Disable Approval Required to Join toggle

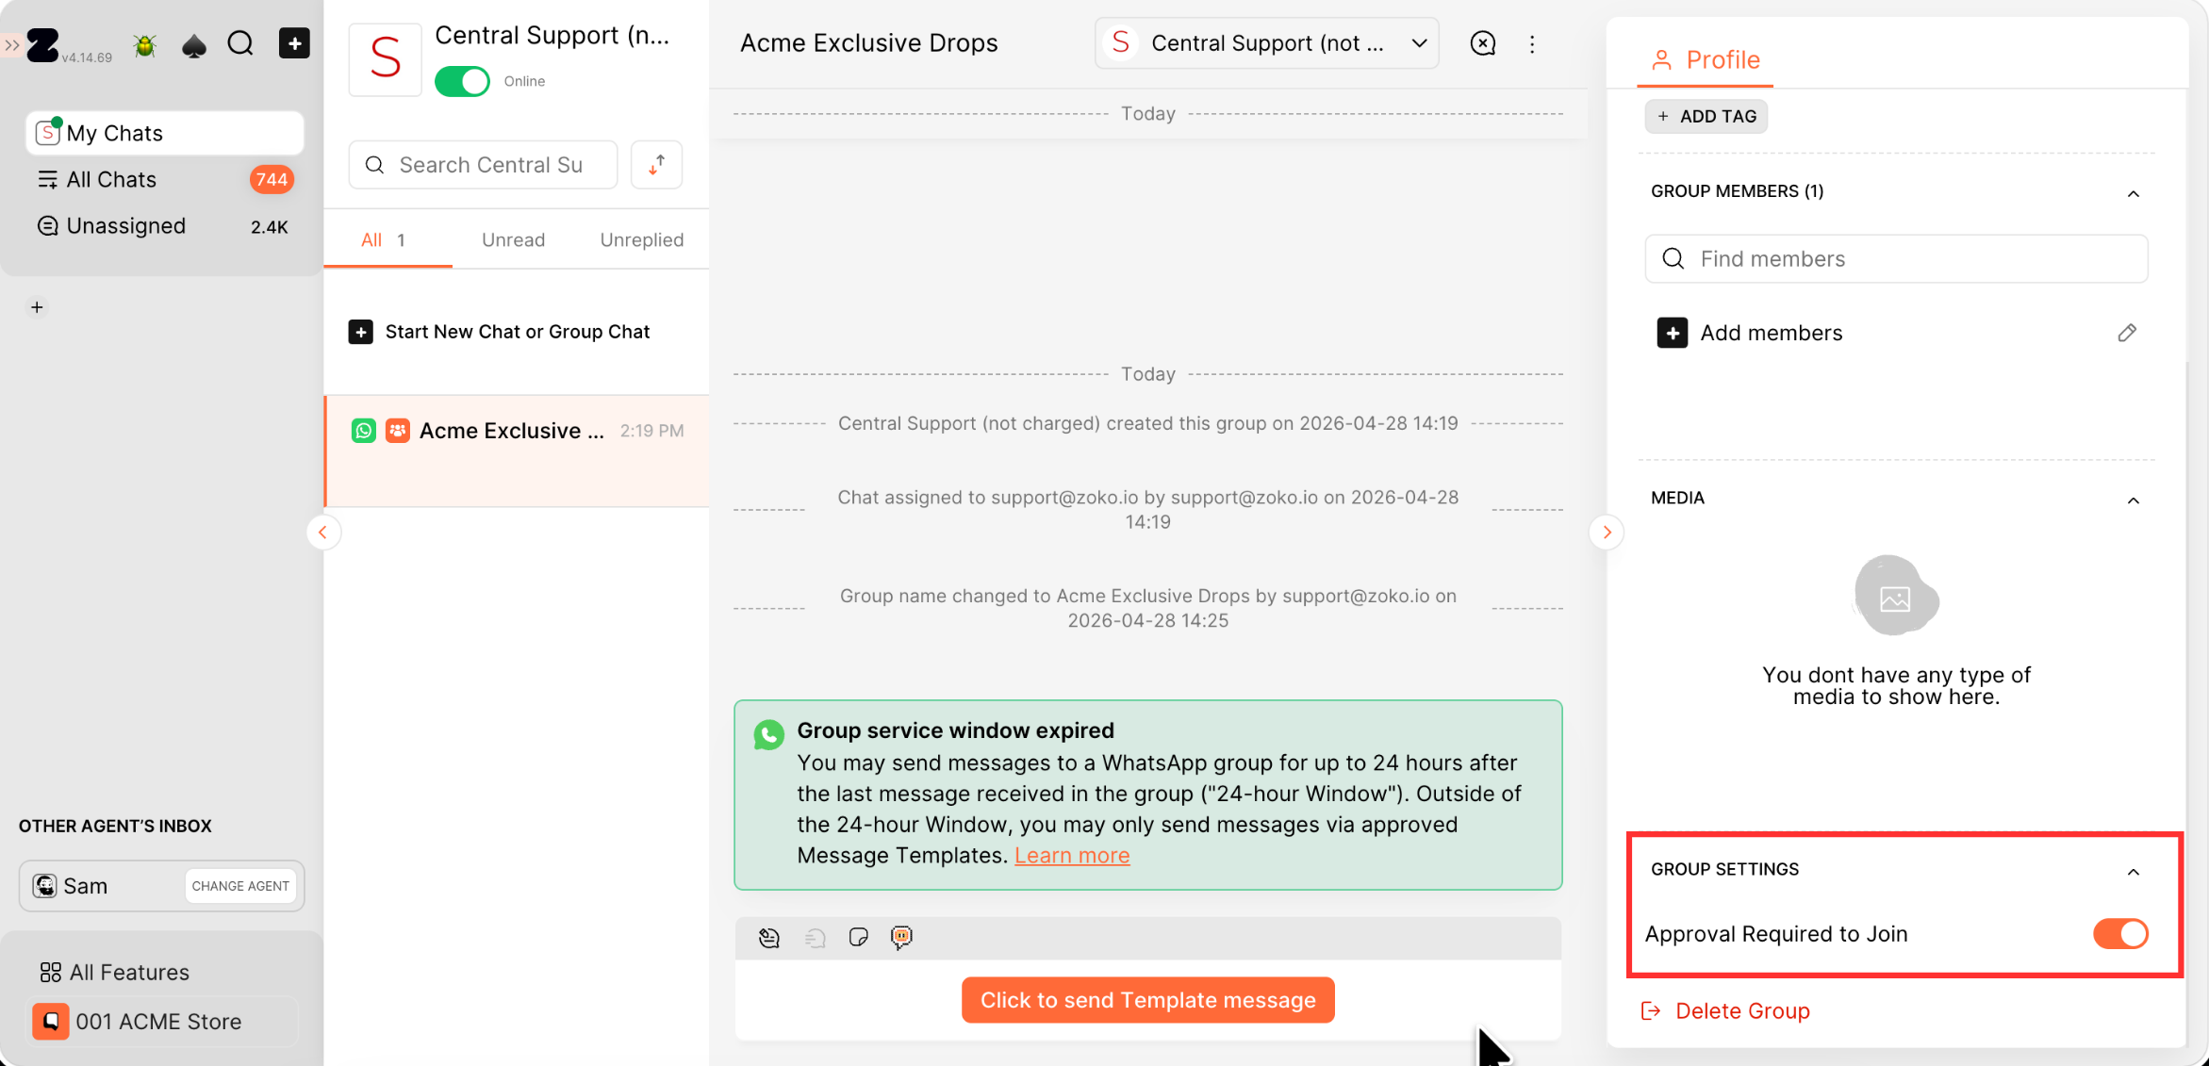click(2120, 934)
